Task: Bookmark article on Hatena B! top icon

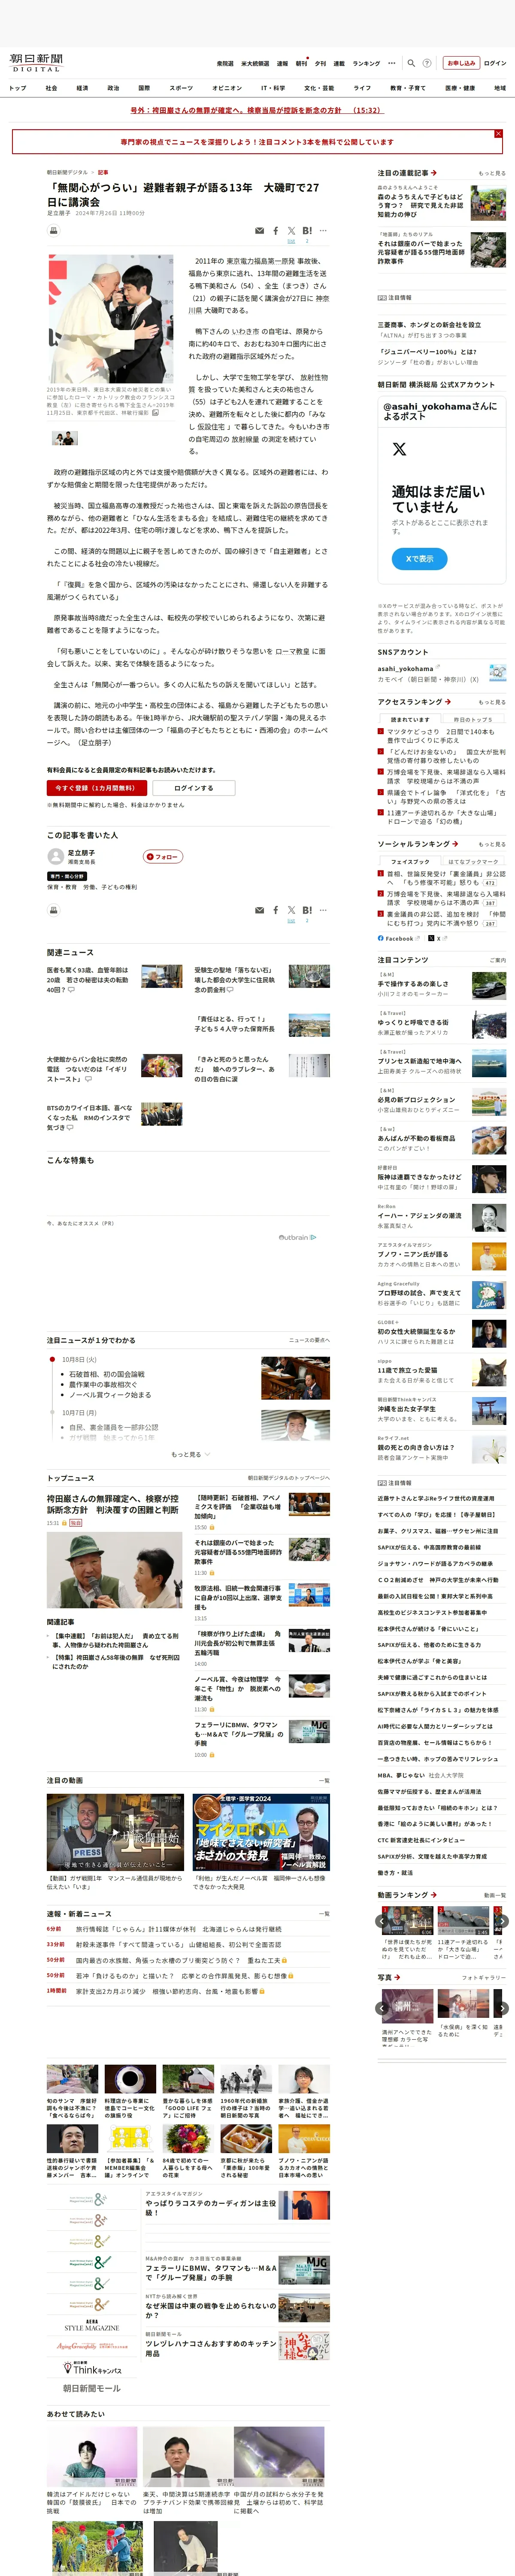Action: (307, 231)
